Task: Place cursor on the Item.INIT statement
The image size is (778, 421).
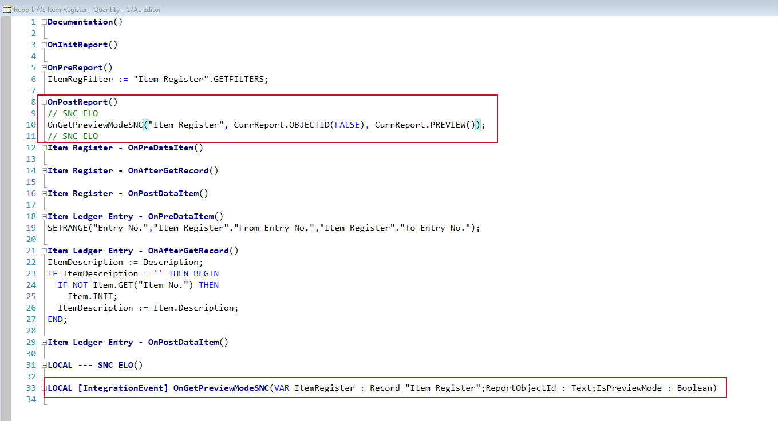Action: pyautogui.click(x=92, y=296)
